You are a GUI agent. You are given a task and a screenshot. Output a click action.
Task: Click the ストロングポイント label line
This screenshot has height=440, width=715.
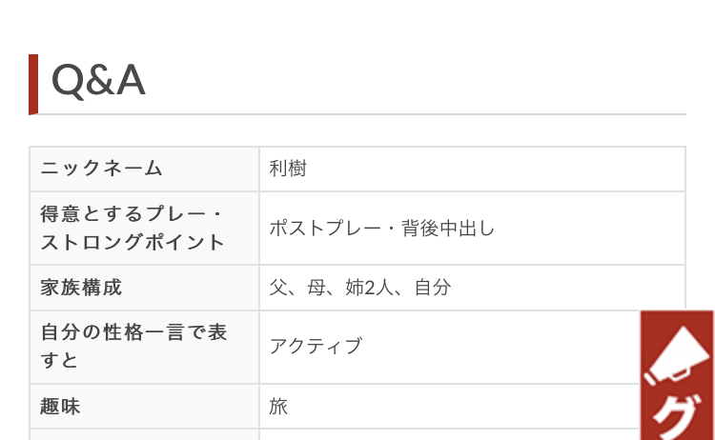click(133, 242)
